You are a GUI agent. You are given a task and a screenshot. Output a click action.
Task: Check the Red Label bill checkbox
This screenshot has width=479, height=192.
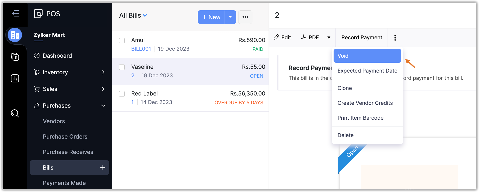coord(122,94)
